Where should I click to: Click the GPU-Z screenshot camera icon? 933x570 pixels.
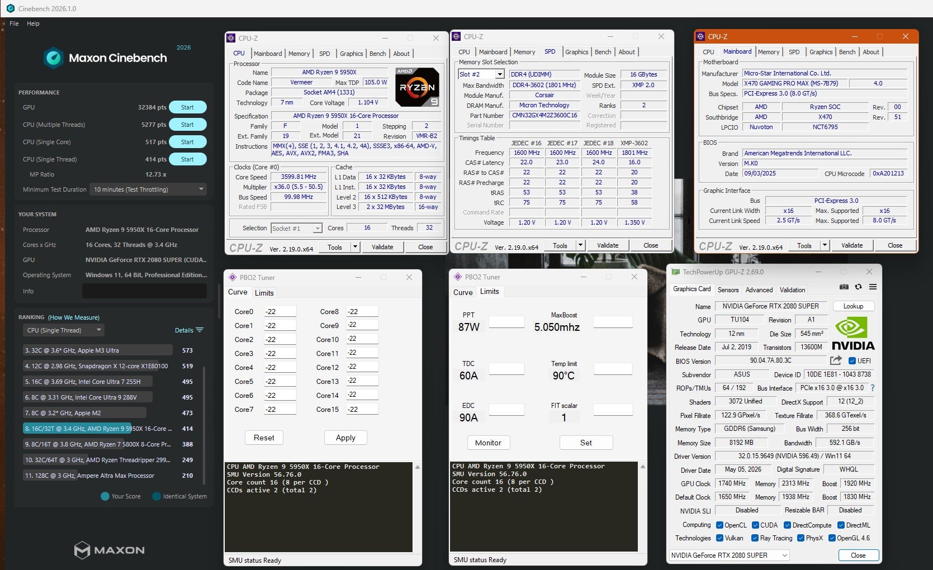844,287
